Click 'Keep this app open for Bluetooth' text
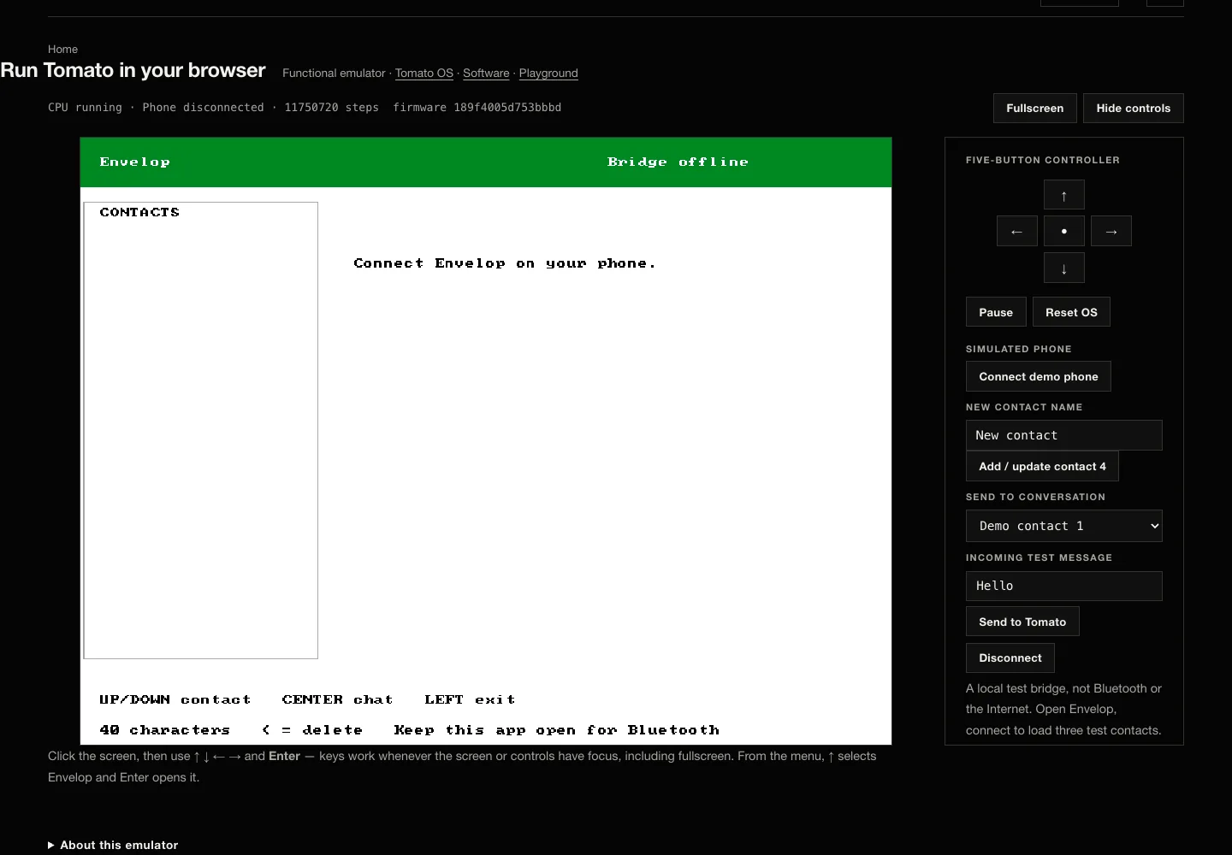 [556, 730]
